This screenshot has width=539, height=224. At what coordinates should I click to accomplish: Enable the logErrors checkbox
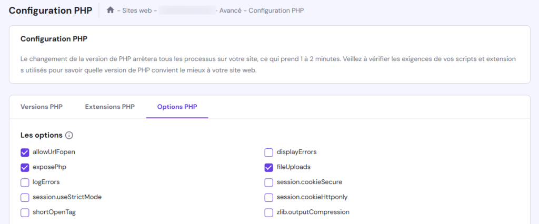tap(25, 182)
